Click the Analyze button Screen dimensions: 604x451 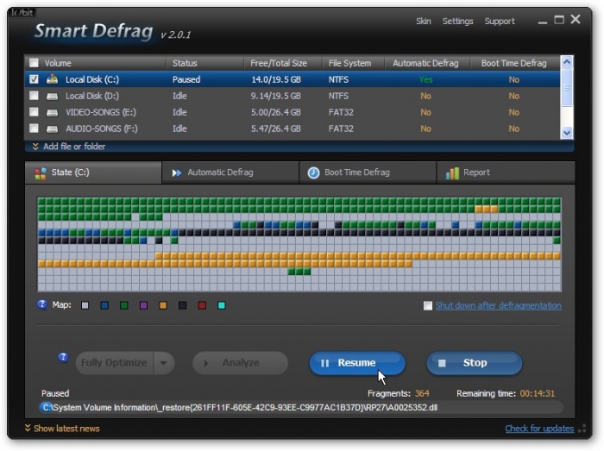click(x=241, y=363)
